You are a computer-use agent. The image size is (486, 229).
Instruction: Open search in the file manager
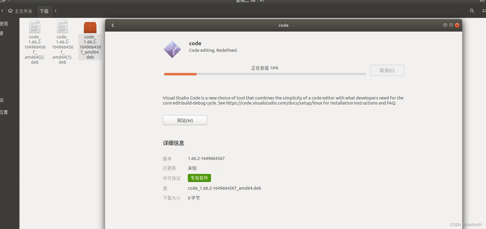[x=472, y=11]
